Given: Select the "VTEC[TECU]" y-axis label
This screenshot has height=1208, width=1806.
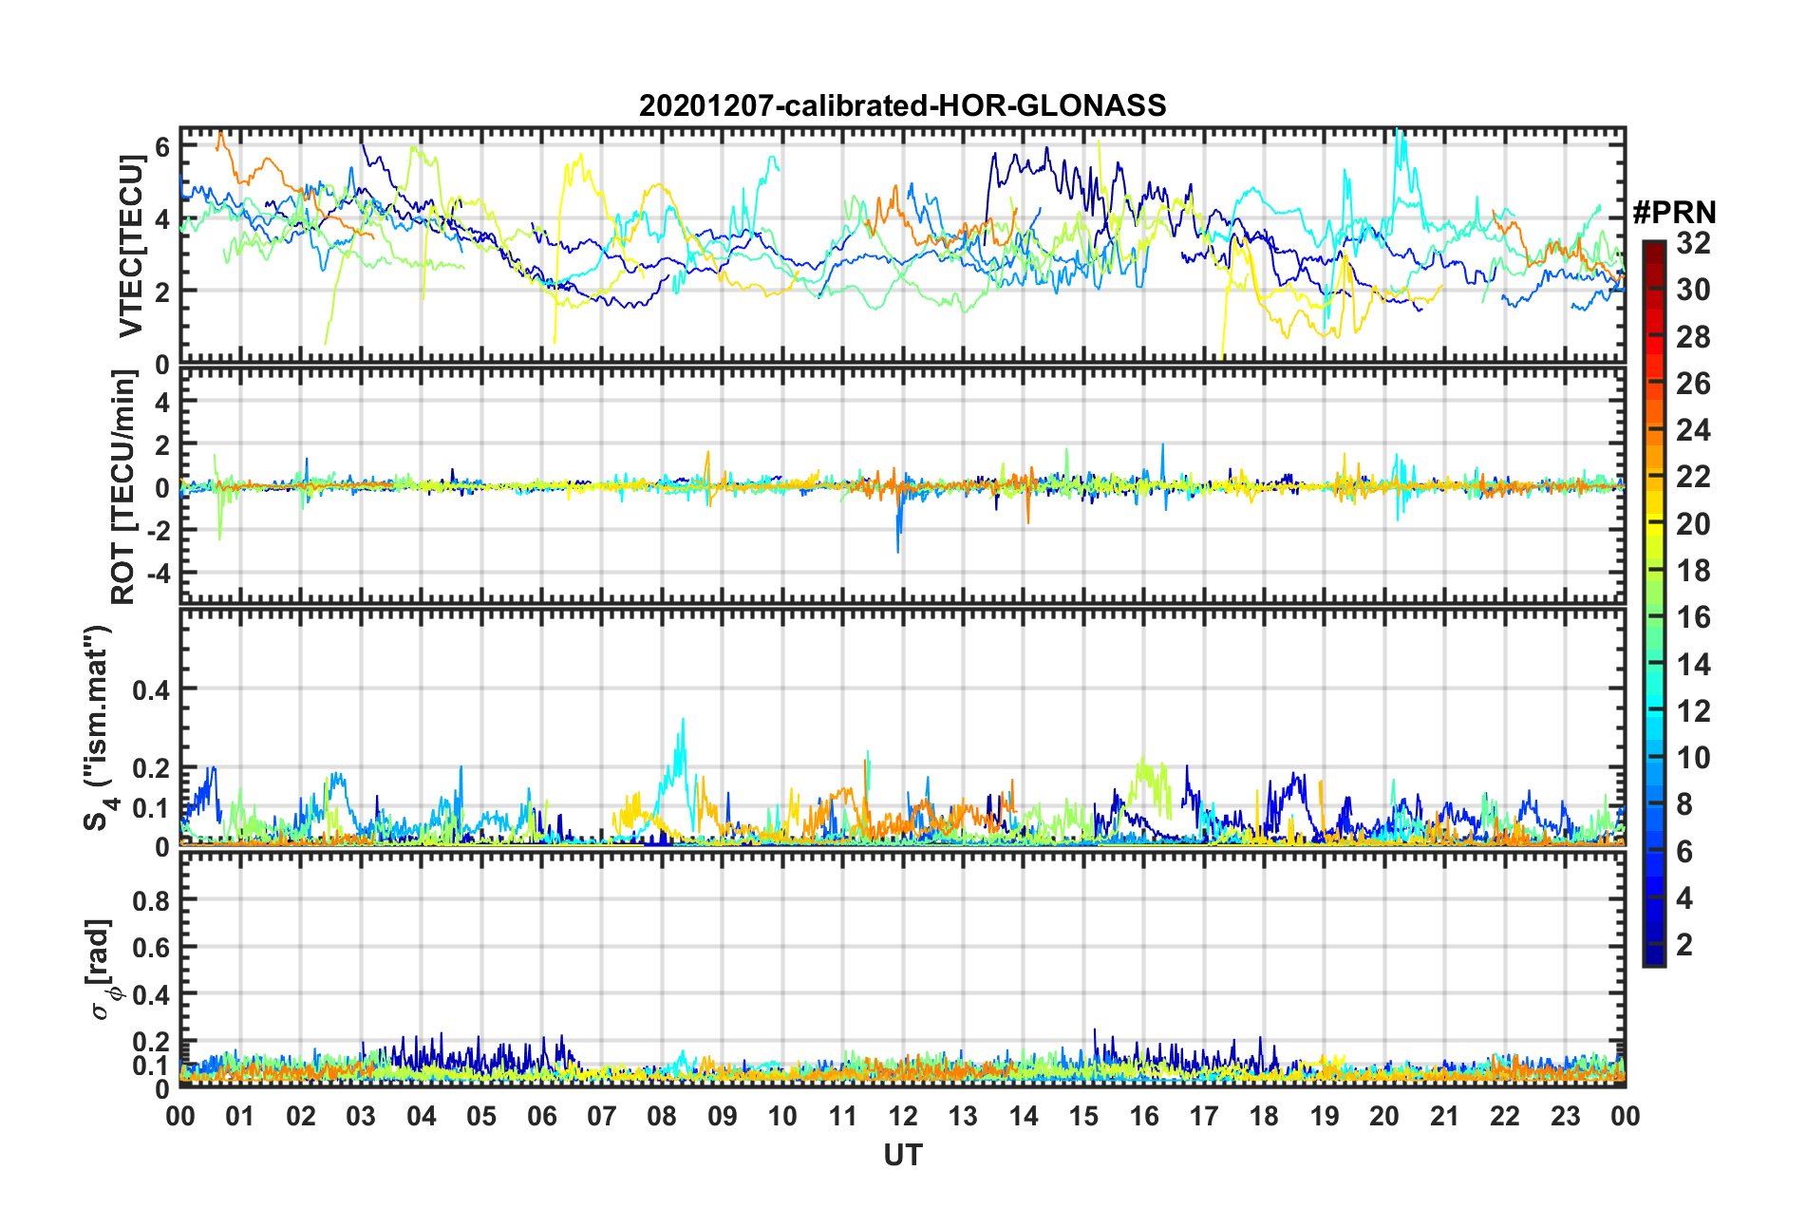Looking at the screenshot, I should click(x=130, y=247).
